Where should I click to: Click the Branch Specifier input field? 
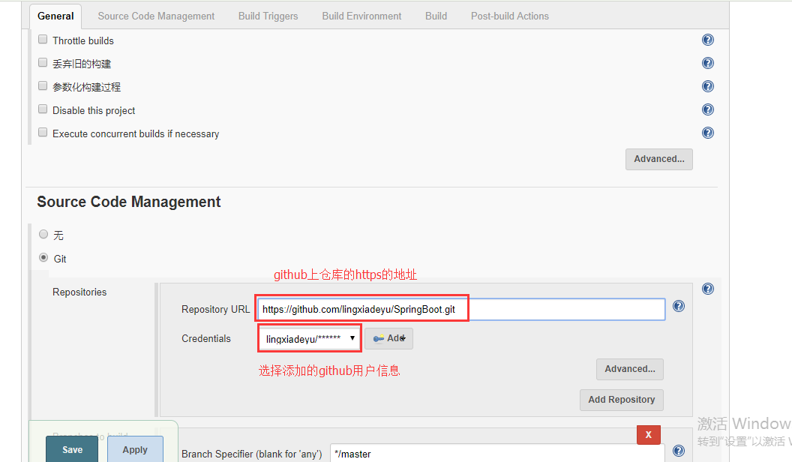pos(497,454)
